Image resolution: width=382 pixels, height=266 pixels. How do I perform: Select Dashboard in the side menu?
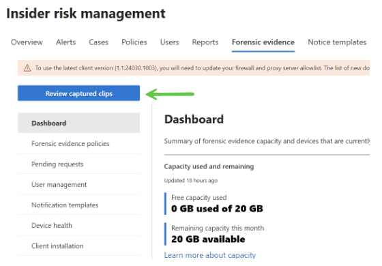(x=78, y=123)
